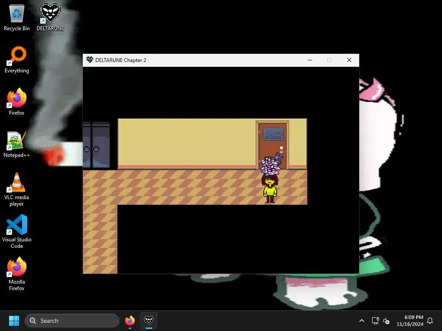Viewport: 442px width, 331px height.
Task: Click the DELTARUNE Chapter 2 title text
Action: [x=121, y=60]
